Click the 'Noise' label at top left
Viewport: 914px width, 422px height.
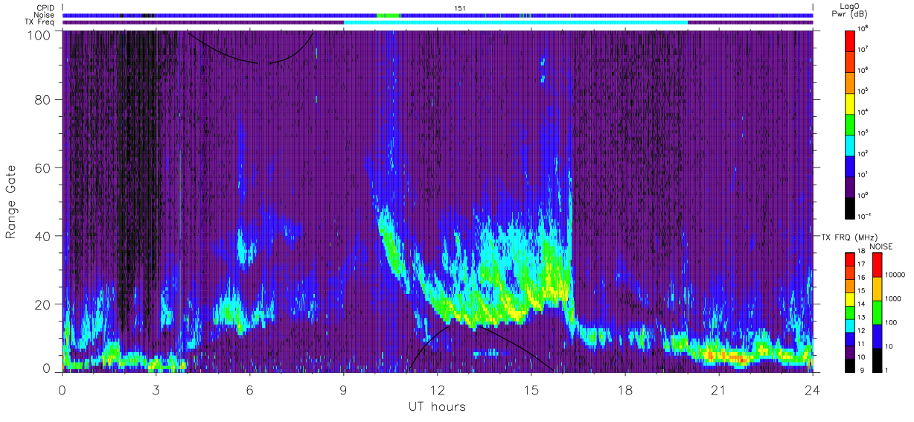point(44,15)
